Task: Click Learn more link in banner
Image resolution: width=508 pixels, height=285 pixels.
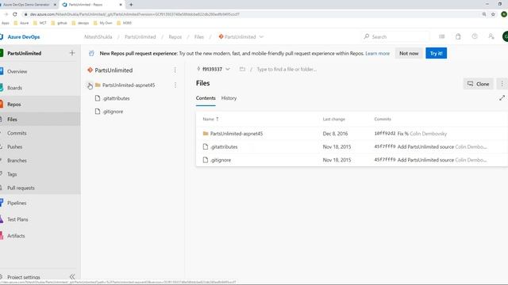Action: 378,53
